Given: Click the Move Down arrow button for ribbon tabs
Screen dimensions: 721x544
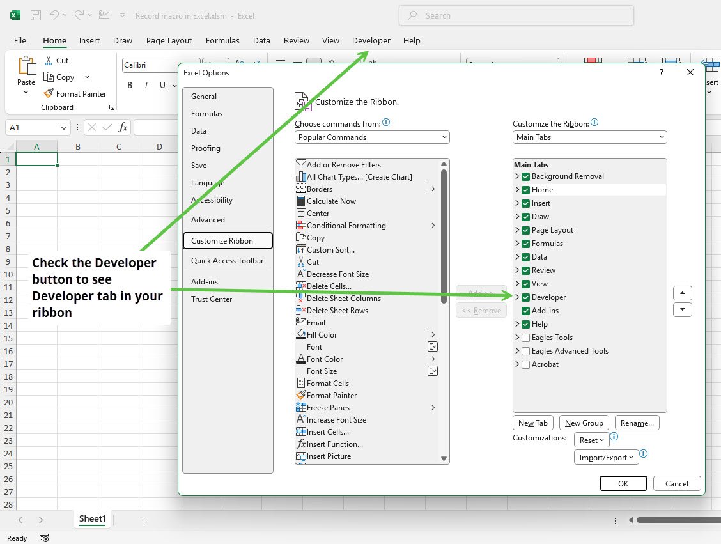Looking at the screenshot, I should tap(683, 309).
